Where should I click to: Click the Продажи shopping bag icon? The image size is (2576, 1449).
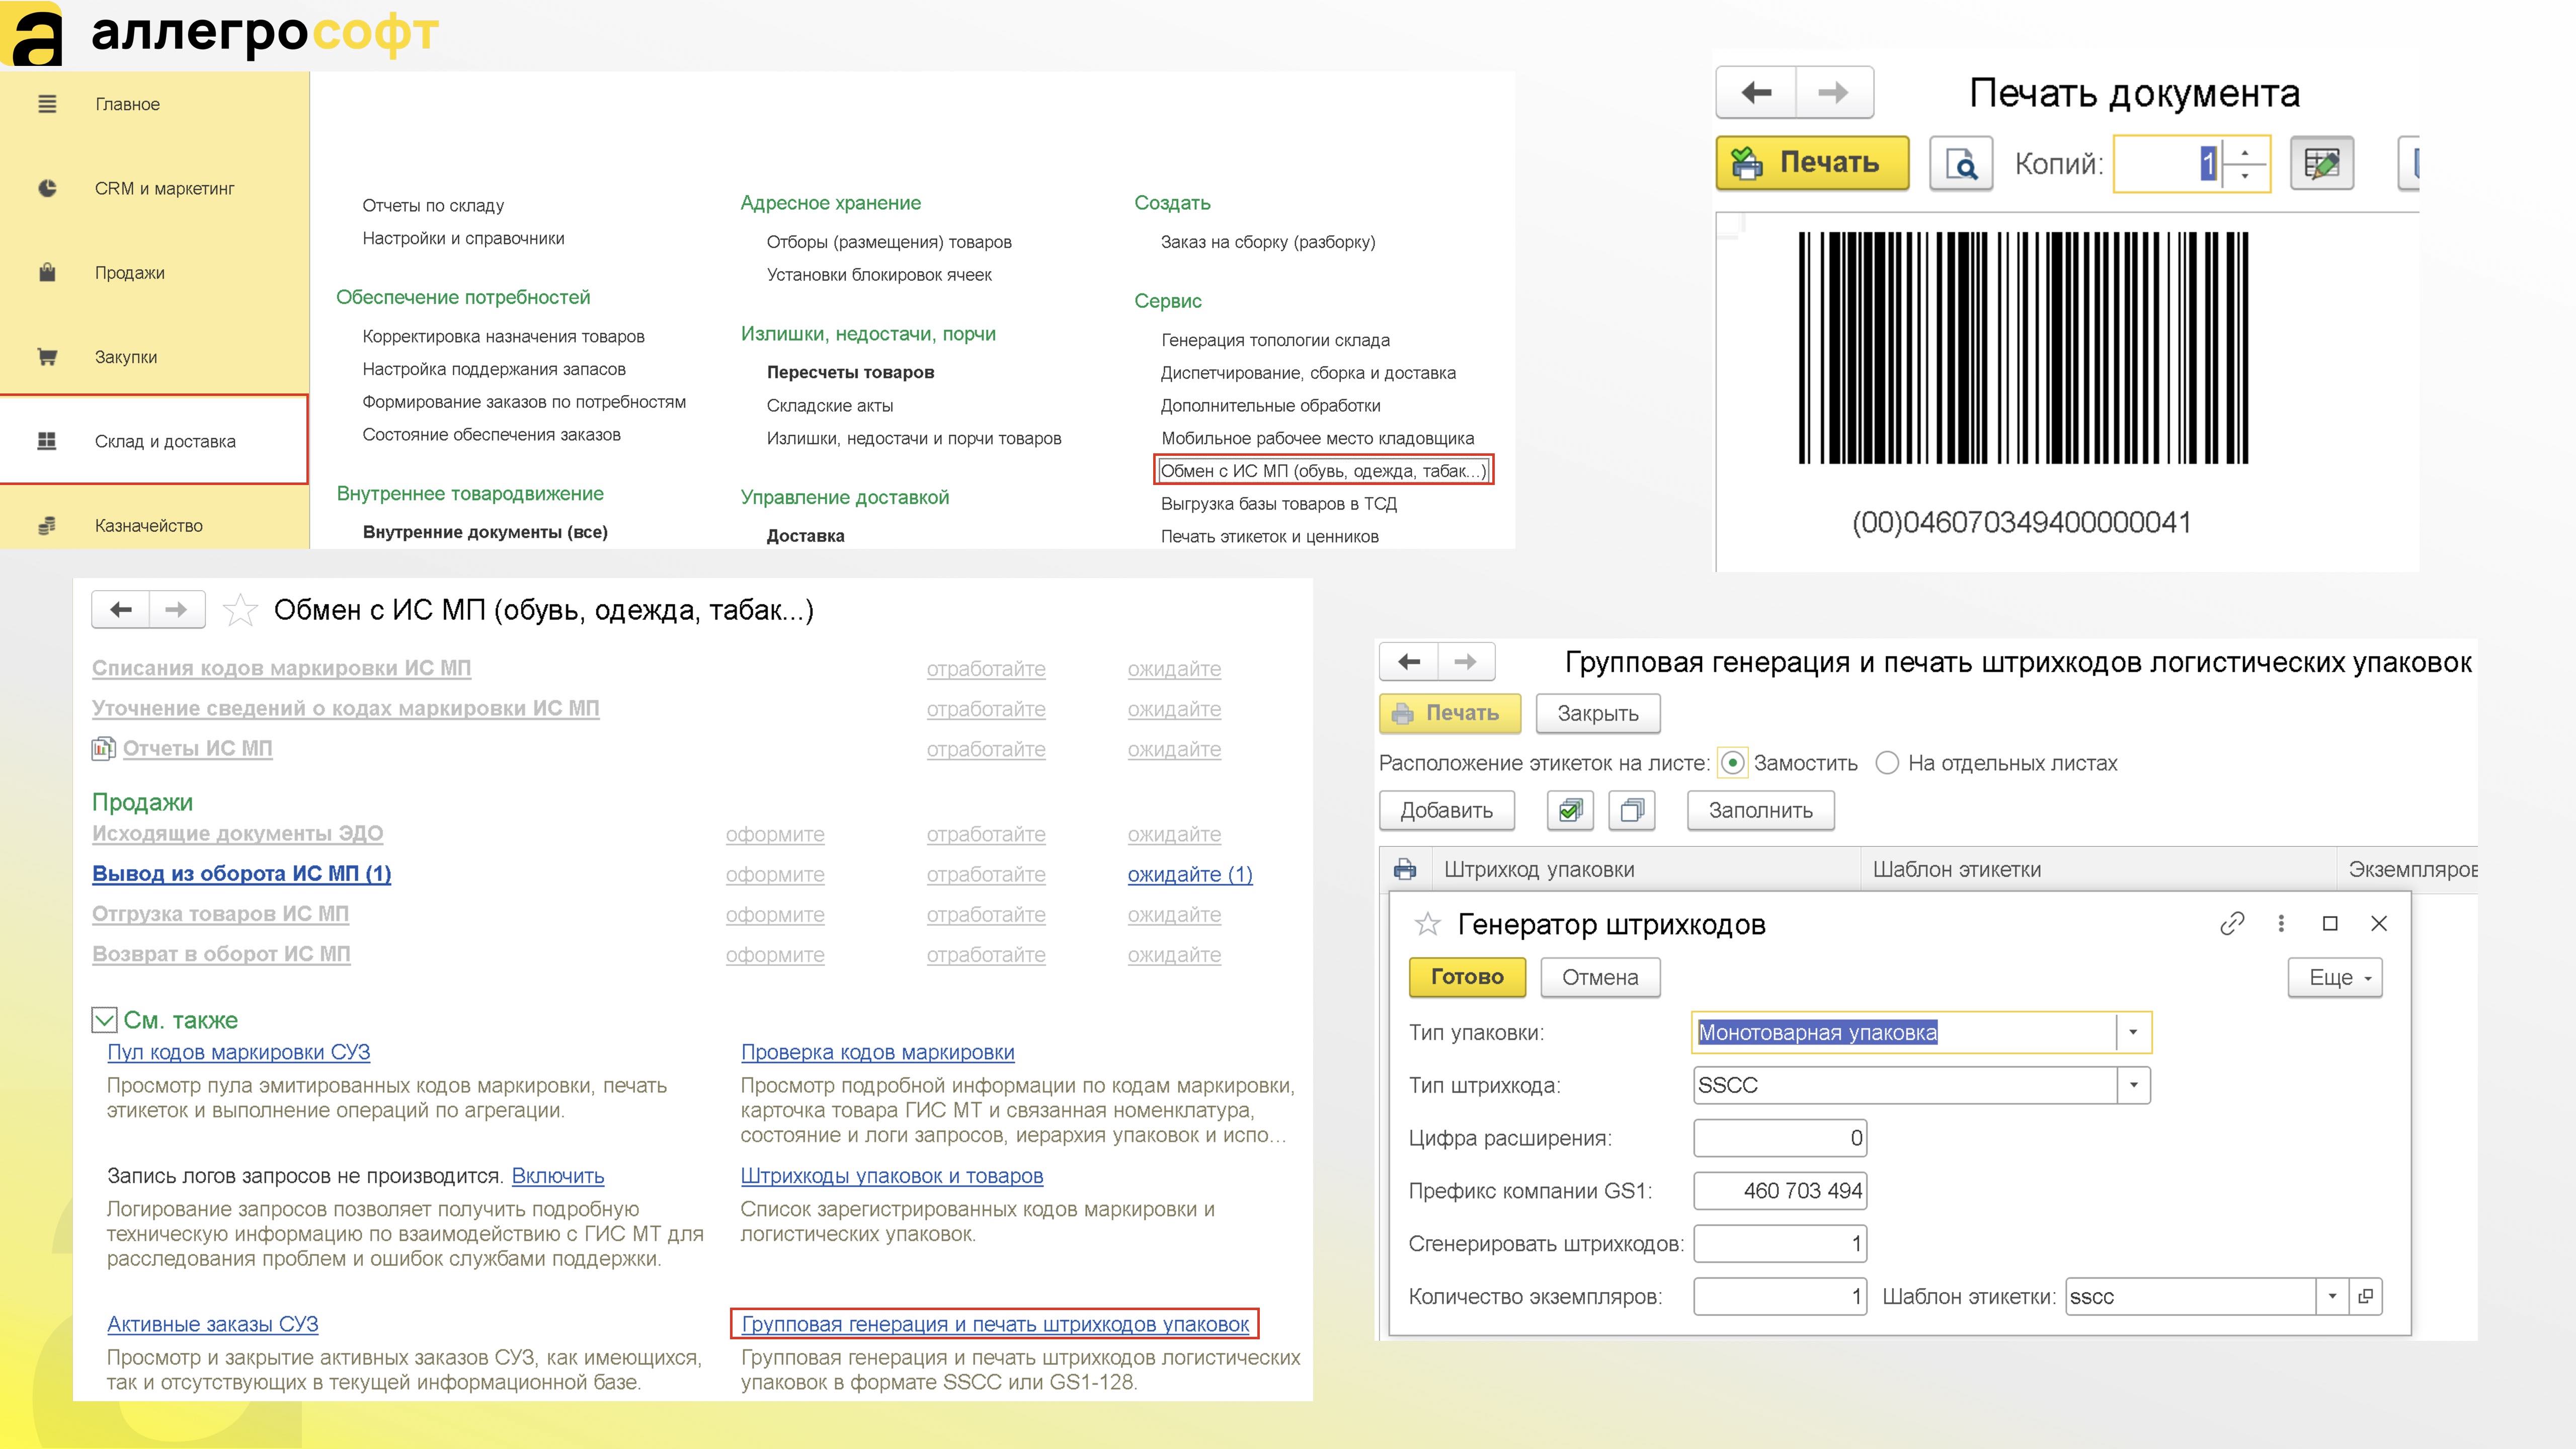pos(47,272)
